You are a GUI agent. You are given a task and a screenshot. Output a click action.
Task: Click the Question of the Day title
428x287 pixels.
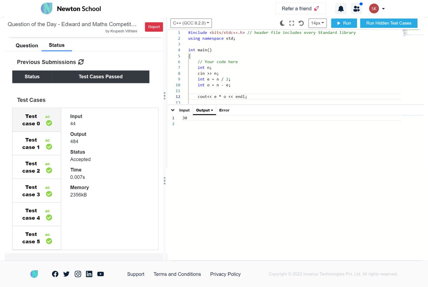pyautogui.click(x=72, y=24)
